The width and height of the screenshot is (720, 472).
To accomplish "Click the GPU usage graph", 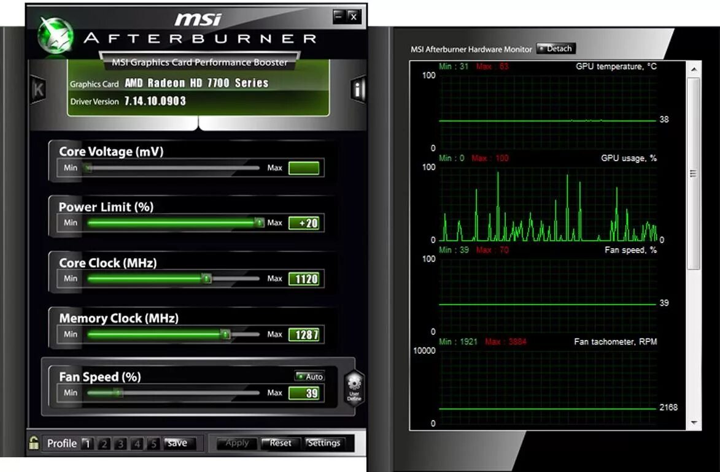I will [x=548, y=204].
